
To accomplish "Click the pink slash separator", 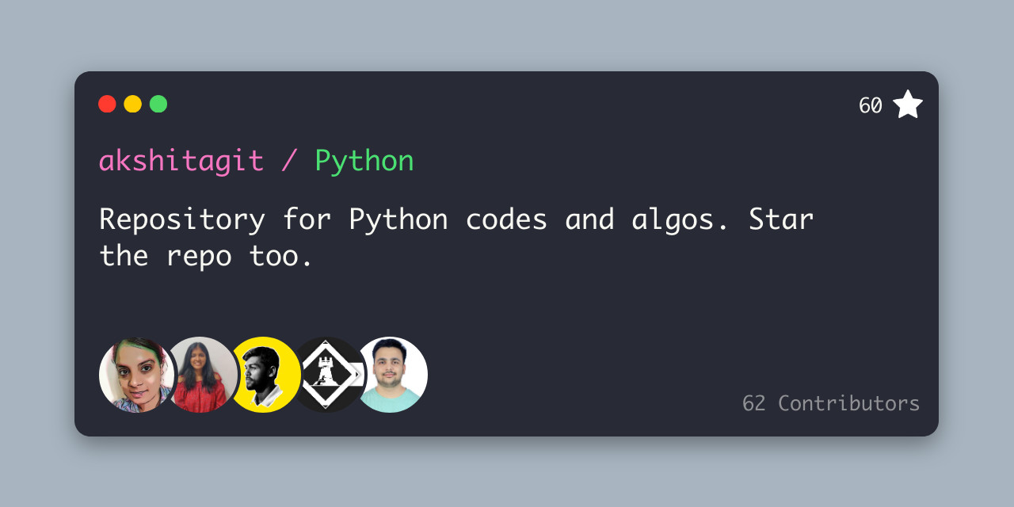I will 289,162.
